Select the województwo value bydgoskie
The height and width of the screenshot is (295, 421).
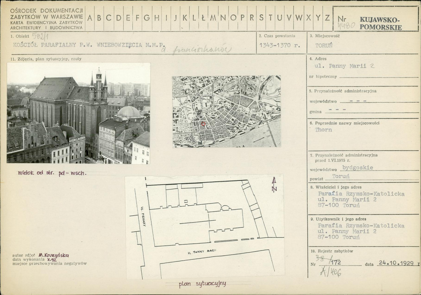pos(348,167)
